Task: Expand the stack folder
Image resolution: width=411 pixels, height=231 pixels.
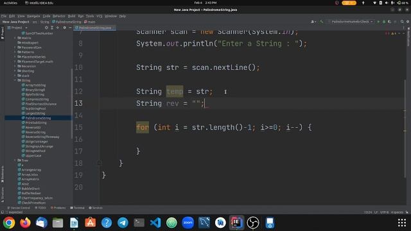Action: (15, 76)
